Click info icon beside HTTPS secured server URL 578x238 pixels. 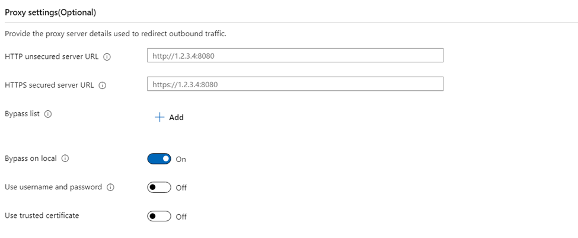click(103, 85)
